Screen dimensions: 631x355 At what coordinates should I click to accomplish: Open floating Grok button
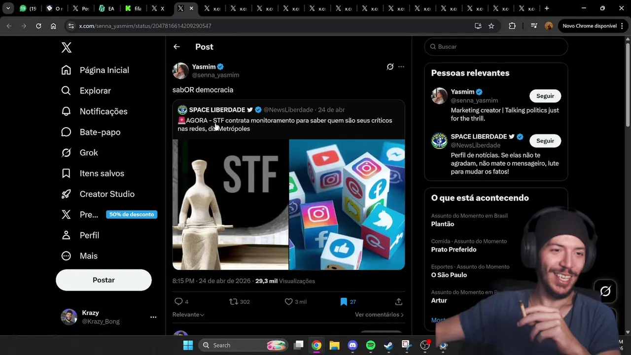pyautogui.click(x=605, y=291)
